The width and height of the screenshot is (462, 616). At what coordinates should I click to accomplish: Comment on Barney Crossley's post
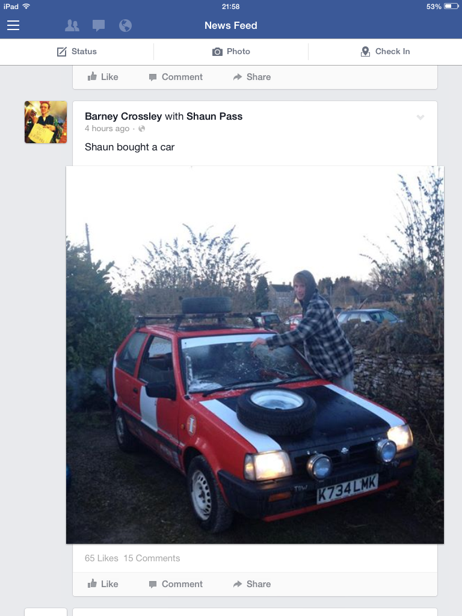pyautogui.click(x=176, y=584)
